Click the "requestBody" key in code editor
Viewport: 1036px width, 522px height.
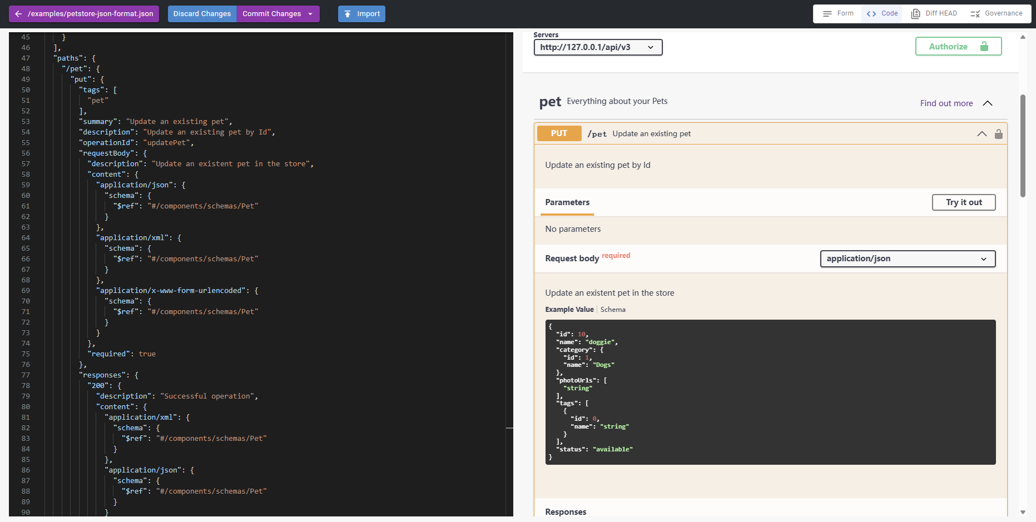106,153
